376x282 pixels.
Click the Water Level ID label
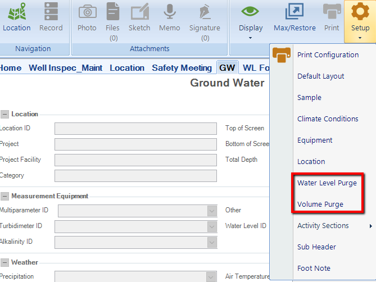(x=246, y=226)
